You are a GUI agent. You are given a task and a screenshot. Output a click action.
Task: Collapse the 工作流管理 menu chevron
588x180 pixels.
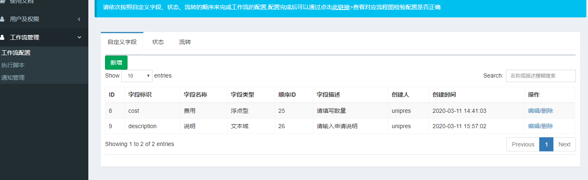tap(79, 37)
